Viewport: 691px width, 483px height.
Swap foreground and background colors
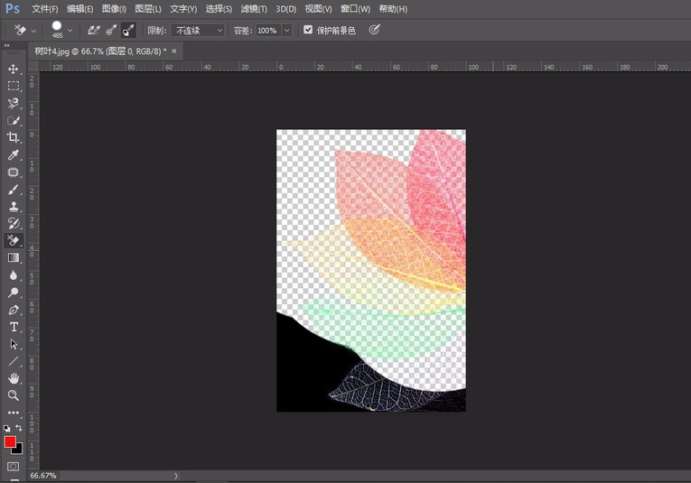point(19,428)
